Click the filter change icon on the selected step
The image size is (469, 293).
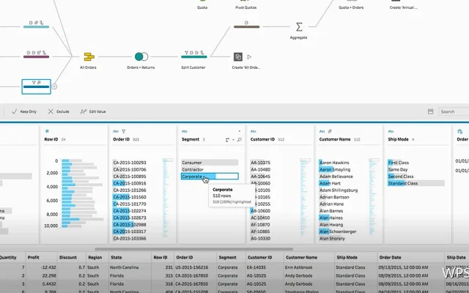tap(34, 83)
